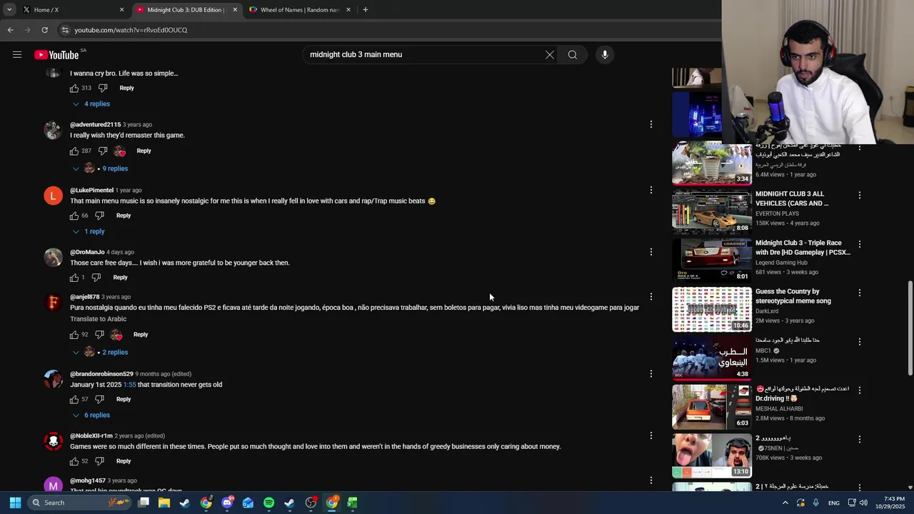Reply to @anjel878's comment
Image resolution: width=914 pixels, height=514 pixels.
coord(141,335)
